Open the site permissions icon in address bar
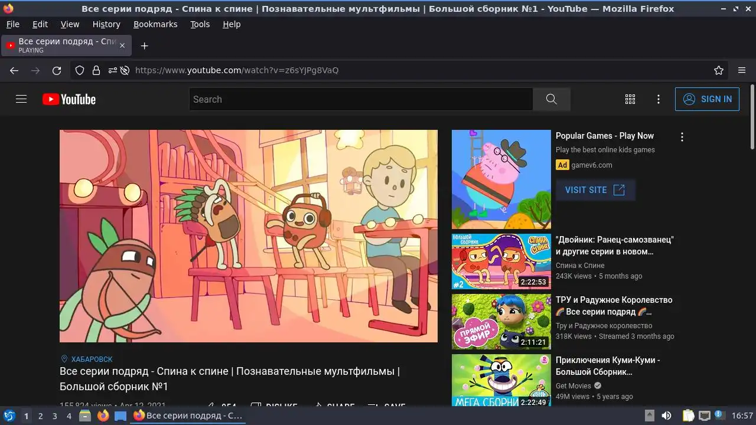This screenshot has height=425, width=756. coord(112,70)
